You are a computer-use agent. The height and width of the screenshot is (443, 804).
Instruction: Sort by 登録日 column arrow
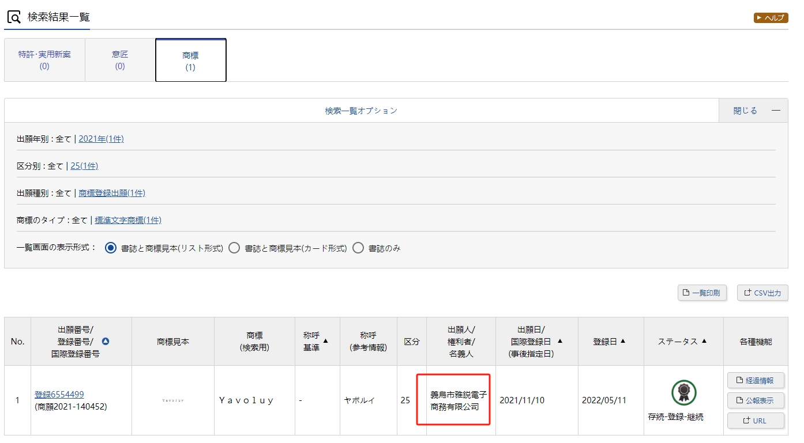tap(623, 342)
